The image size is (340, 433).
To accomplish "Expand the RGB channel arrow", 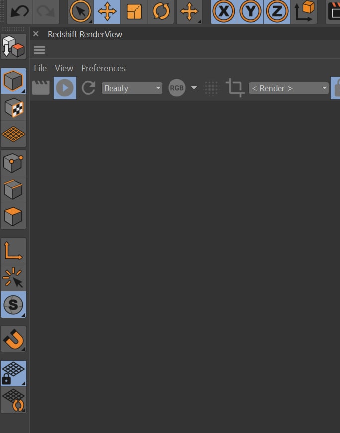I will coord(194,88).
